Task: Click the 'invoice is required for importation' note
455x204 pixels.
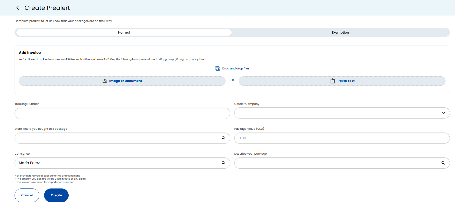Action: coord(44,182)
